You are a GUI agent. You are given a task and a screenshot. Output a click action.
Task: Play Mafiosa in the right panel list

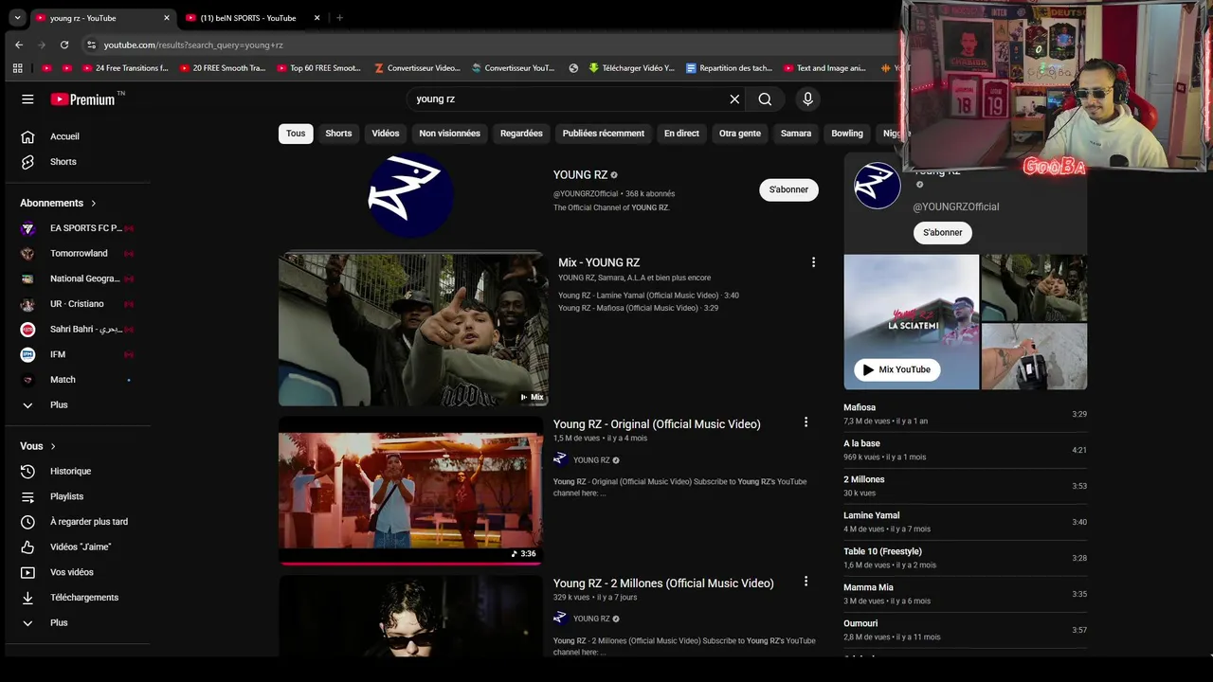[965, 414]
